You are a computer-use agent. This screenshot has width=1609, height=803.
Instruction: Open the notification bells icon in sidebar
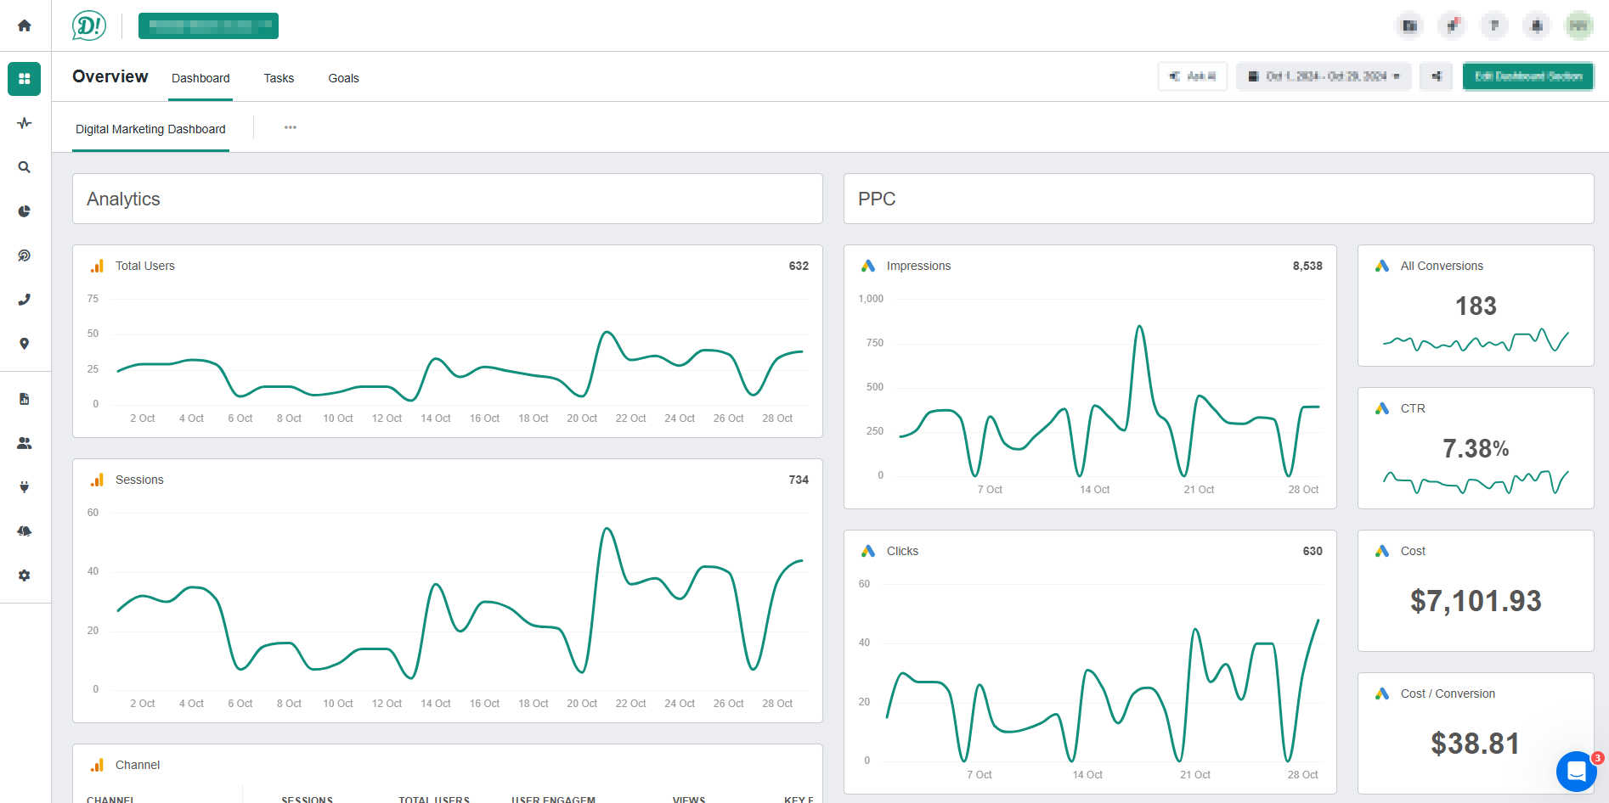(25, 531)
